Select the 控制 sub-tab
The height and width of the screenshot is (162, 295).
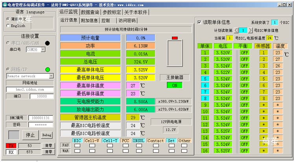(108, 20)
